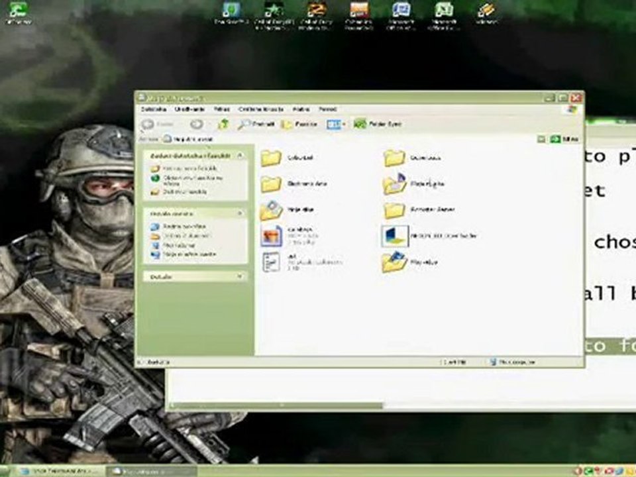Click the Publish folder to Web link

[187, 180]
